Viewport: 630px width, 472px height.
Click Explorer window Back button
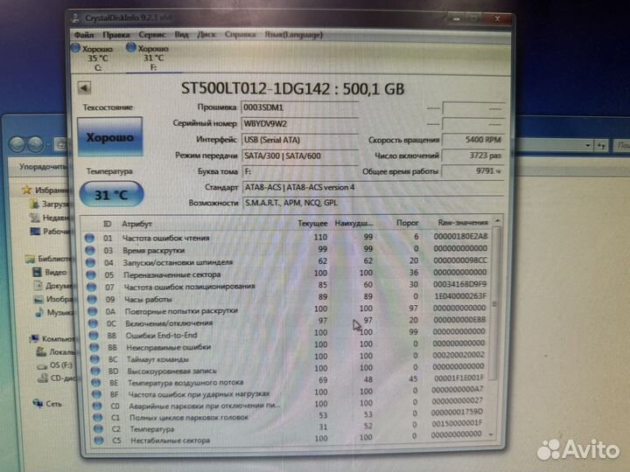pyautogui.click(x=17, y=144)
